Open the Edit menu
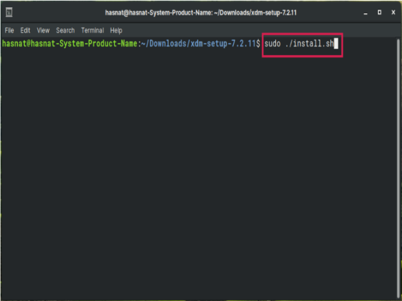This screenshot has width=402, height=301. tap(25, 31)
